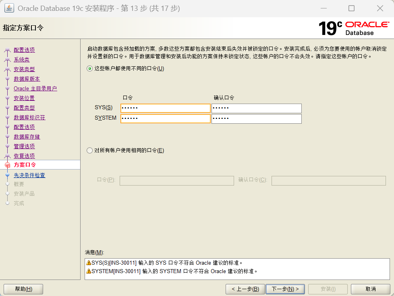This screenshot has height=296, width=394.
Task: Click the disabled 安装产品 step
Action: tap(24, 194)
